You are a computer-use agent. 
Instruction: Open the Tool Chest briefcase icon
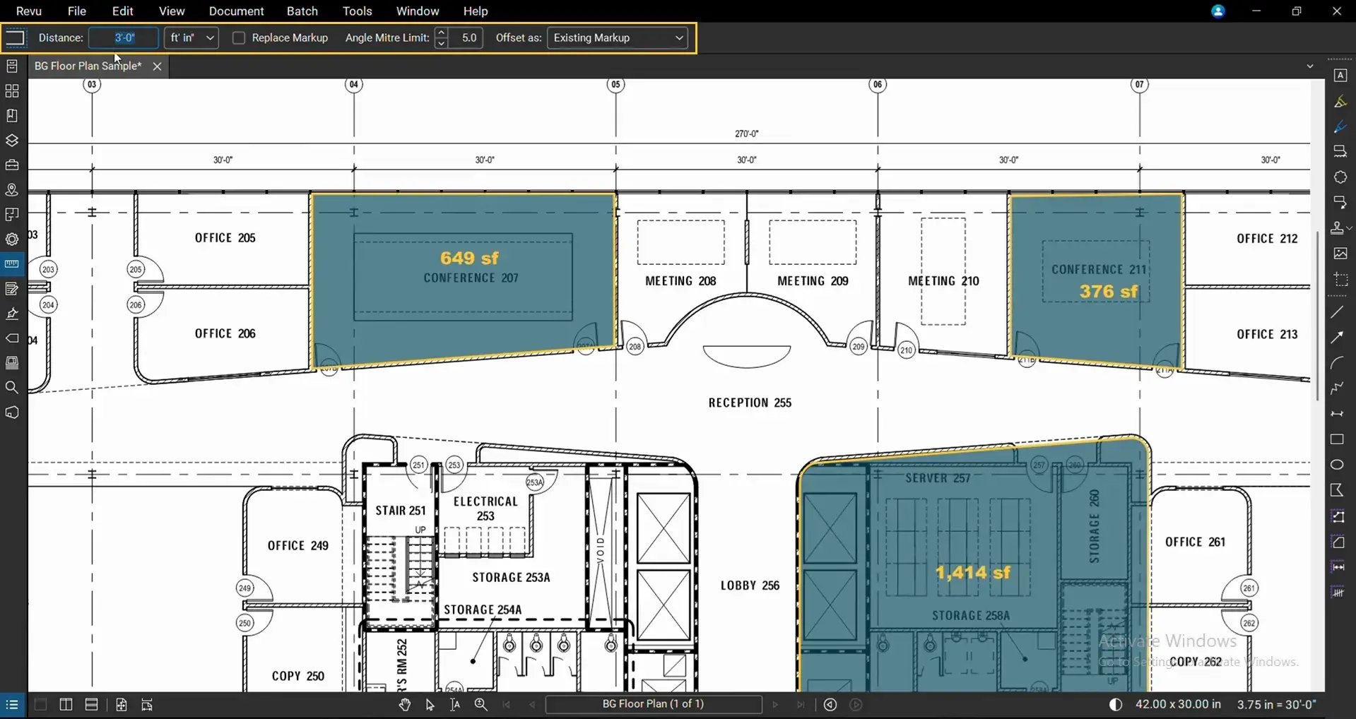coord(12,165)
